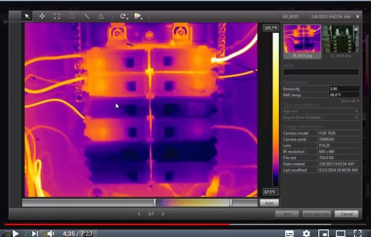The width and height of the screenshot is (371, 237).
Task: Click the Text annotations heading
Action: pyautogui.click(x=301, y=105)
